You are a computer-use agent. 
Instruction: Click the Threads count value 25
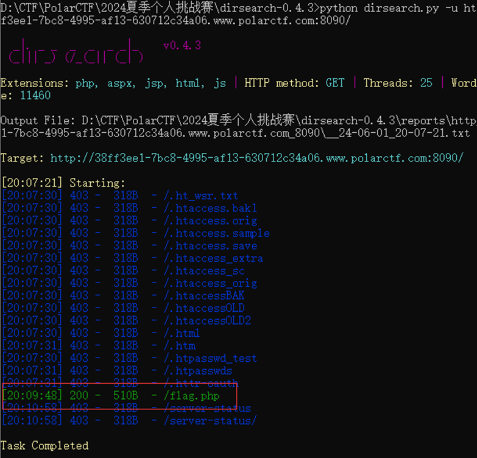pyautogui.click(x=426, y=83)
